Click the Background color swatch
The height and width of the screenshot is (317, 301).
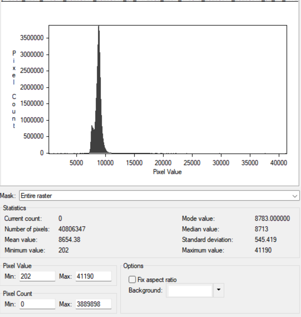[x=190, y=290]
